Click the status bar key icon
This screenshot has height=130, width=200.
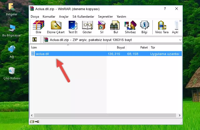pos(37,122)
